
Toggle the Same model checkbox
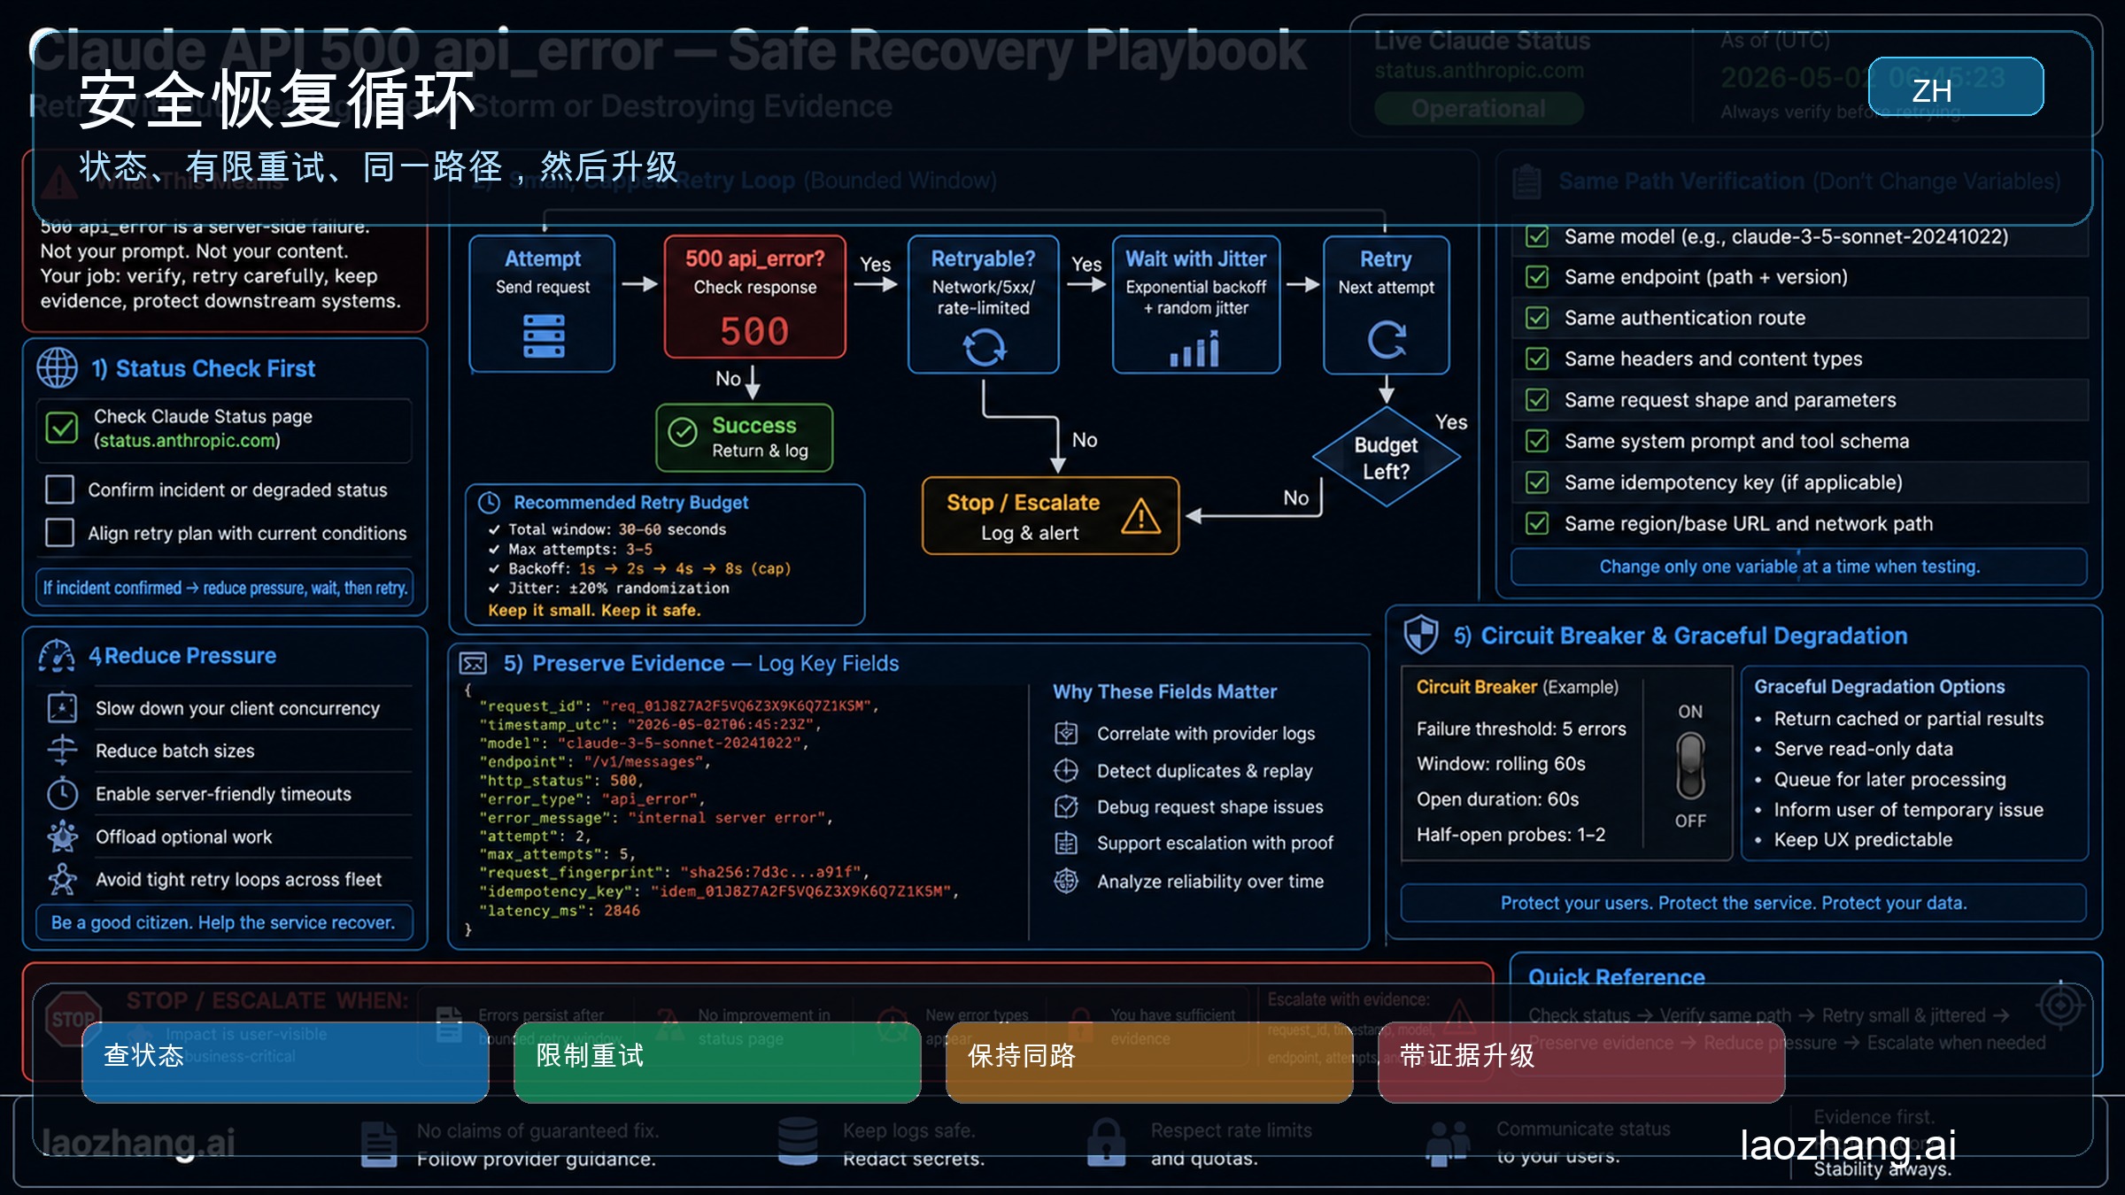pyautogui.click(x=1537, y=236)
